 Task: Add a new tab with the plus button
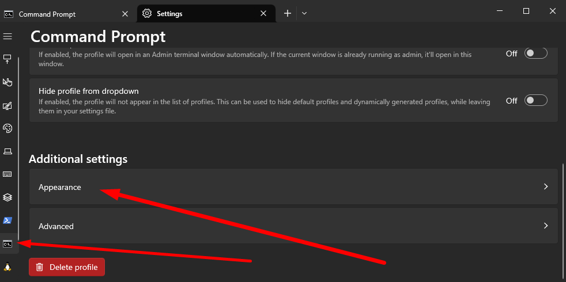click(x=288, y=13)
